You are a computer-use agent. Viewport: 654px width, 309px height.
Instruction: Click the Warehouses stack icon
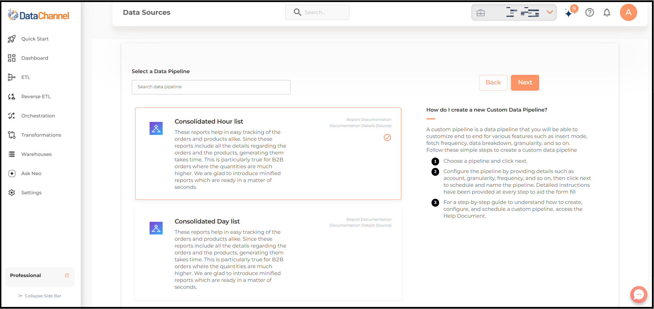(x=12, y=154)
